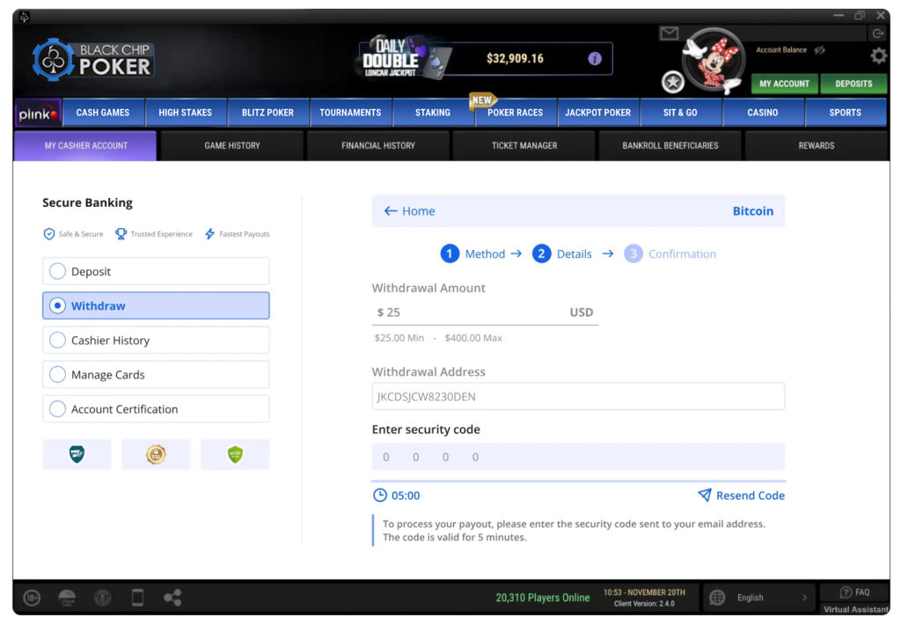901x624 pixels.
Task: Click the jackpot info icon
Action: pyautogui.click(x=595, y=58)
